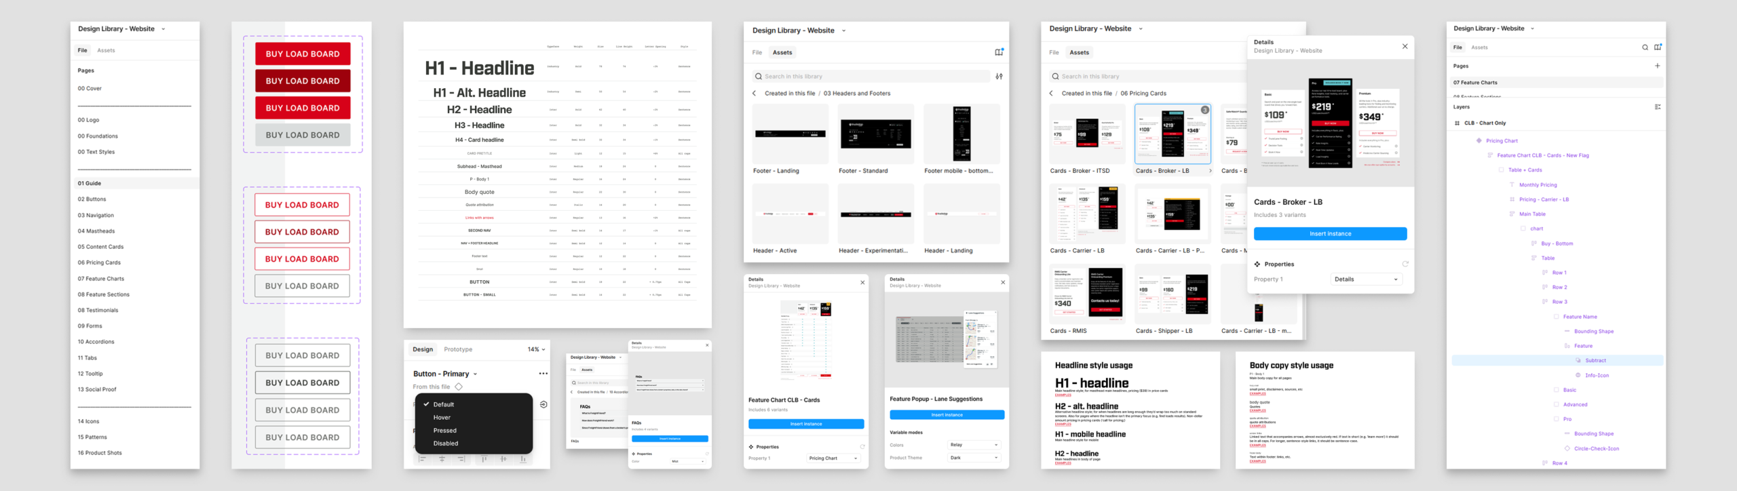Open the library filter settings icon

click(999, 77)
